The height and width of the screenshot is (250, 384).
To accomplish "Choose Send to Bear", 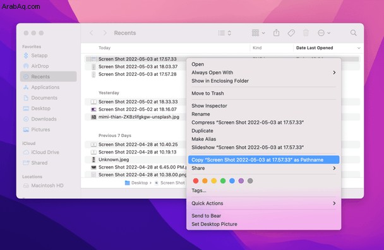I will [264, 216].
